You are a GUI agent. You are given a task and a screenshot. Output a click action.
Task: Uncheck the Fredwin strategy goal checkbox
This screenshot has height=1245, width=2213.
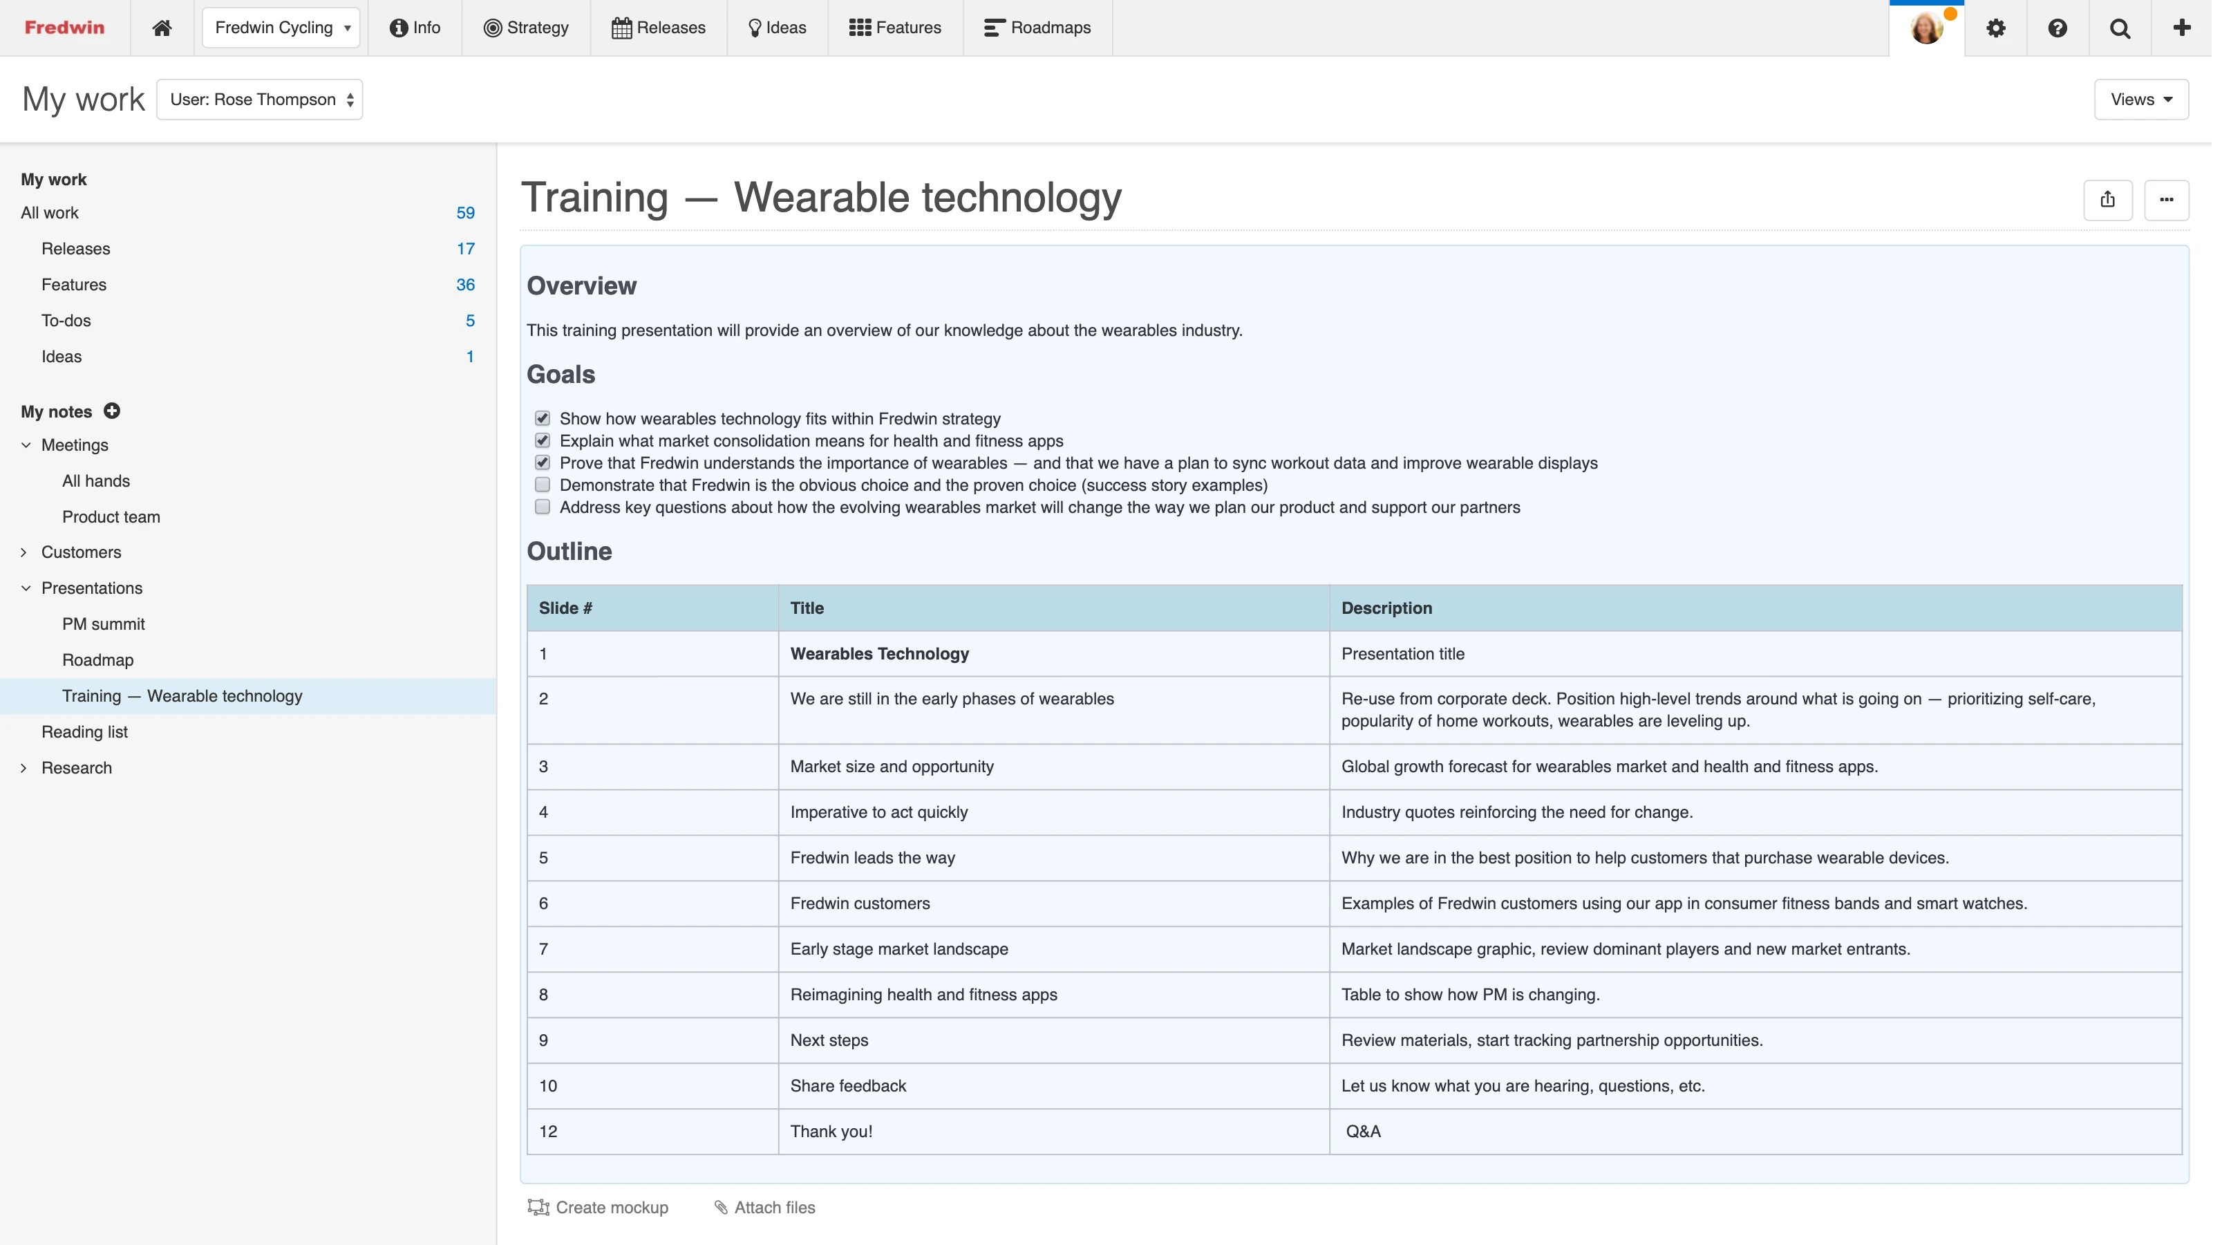pos(542,418)
